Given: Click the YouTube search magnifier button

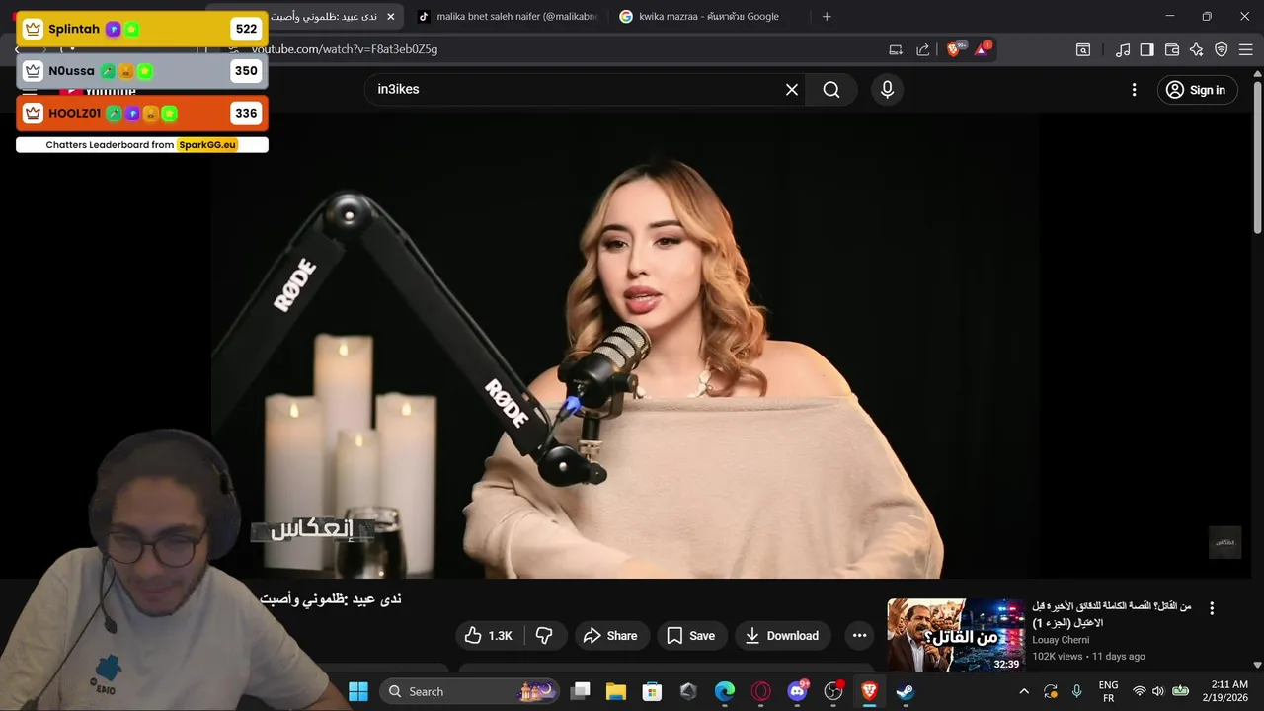Looking at the screenshot, I should 831,90.
